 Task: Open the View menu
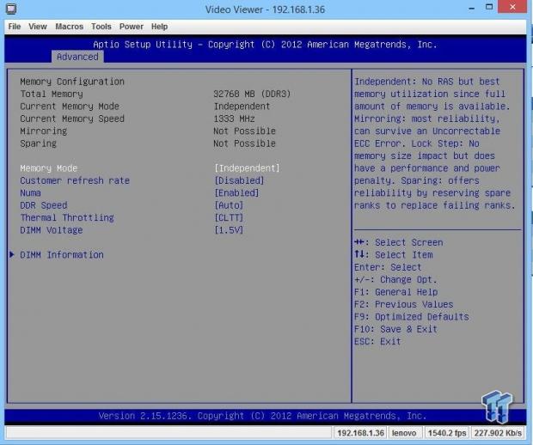tap(37, 27)
